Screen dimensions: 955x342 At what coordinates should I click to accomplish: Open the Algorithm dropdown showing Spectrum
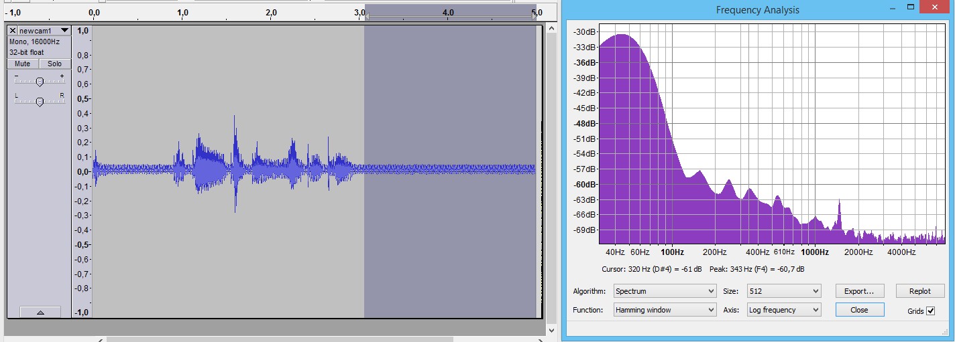coord(665,291)
